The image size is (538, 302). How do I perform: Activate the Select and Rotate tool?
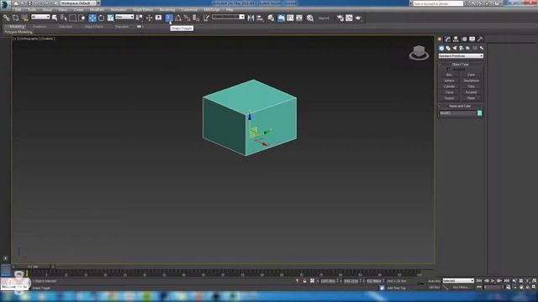101,18
